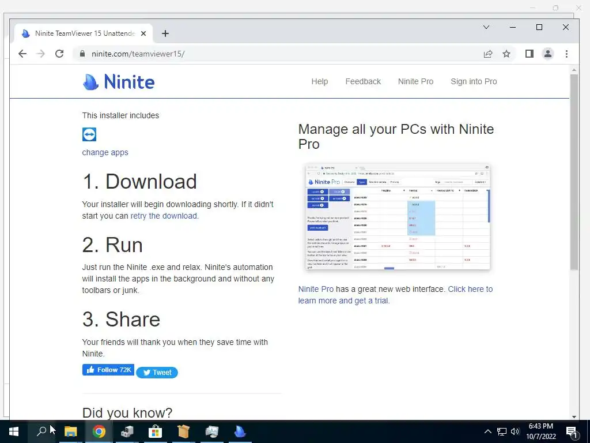This screenshot has width=590, height=443.
Task: Click the vertical scrollbar thumb
Action: [x=574, y=172]
